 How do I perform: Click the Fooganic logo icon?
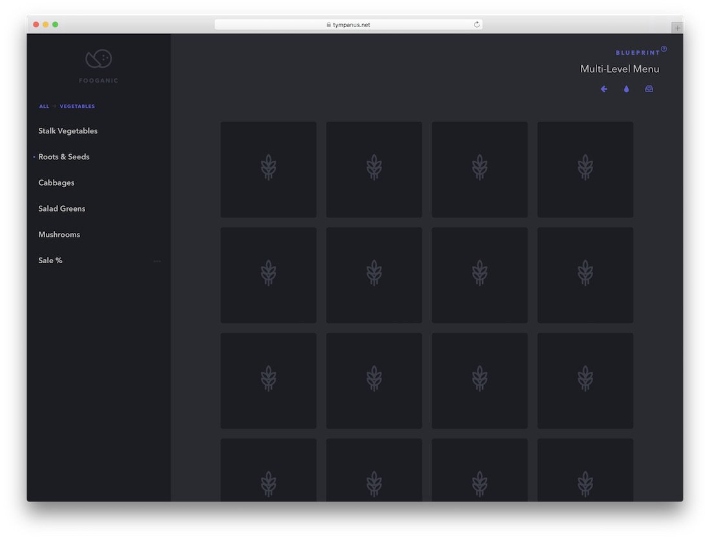tap(99, 59)
